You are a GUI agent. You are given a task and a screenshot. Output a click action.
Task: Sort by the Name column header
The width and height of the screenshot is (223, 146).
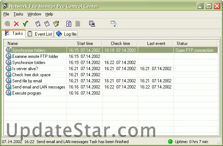[35, 44]
